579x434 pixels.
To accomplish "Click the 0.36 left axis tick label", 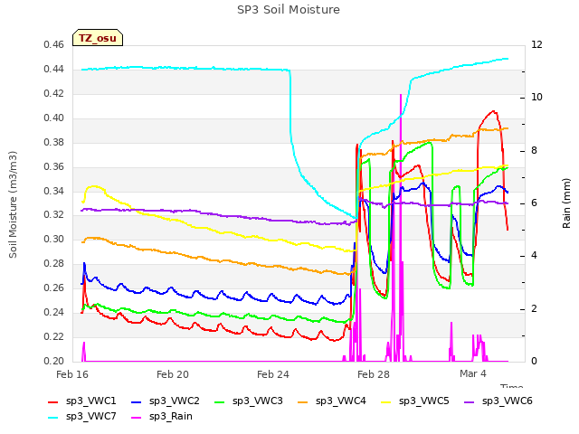I will tap(54, 166).
